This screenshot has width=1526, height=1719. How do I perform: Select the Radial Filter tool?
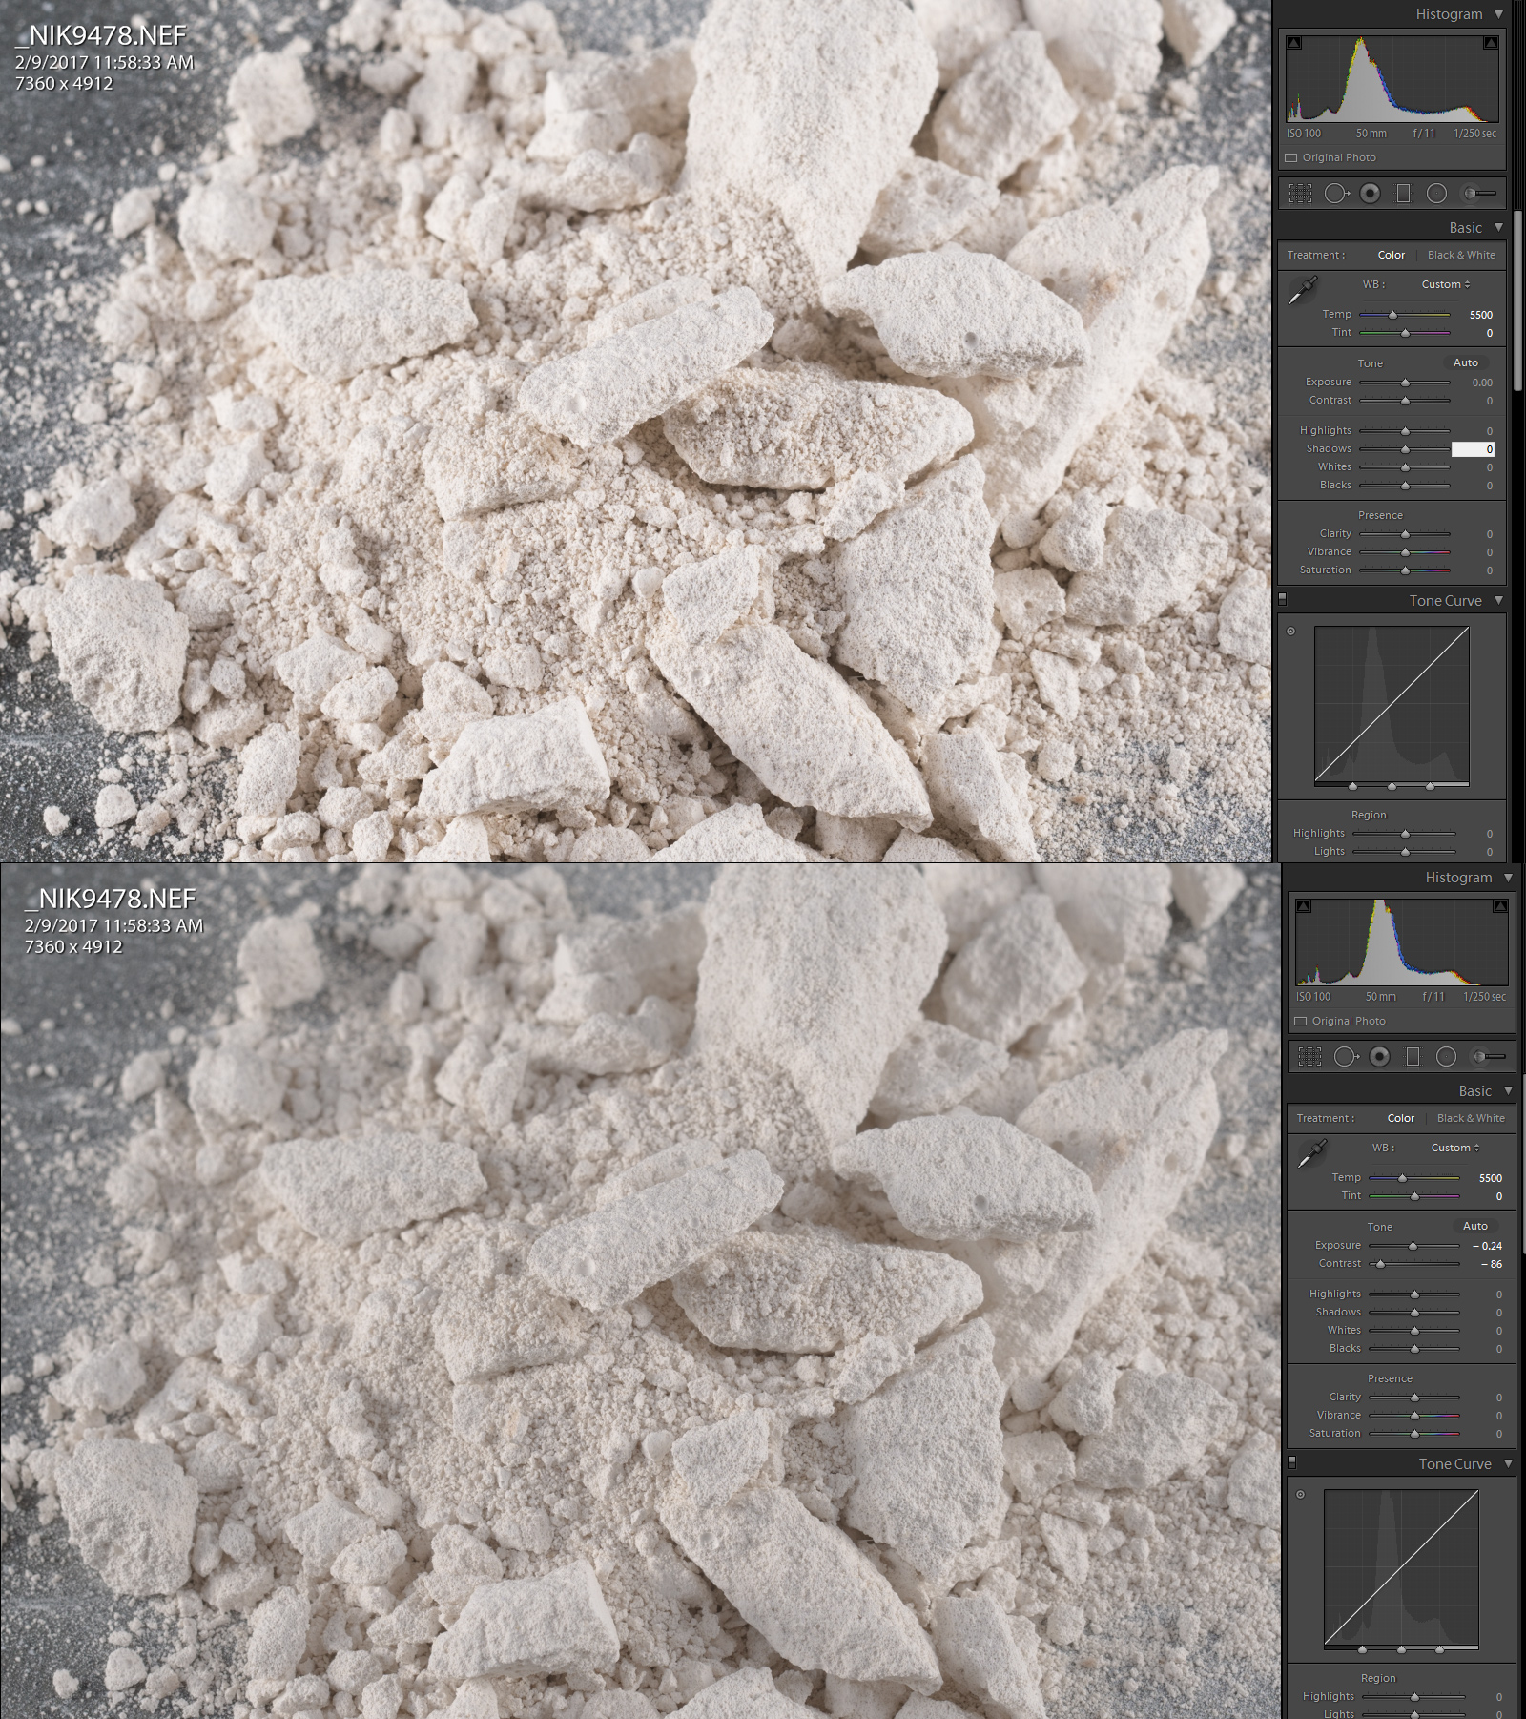coord(1436,193)
